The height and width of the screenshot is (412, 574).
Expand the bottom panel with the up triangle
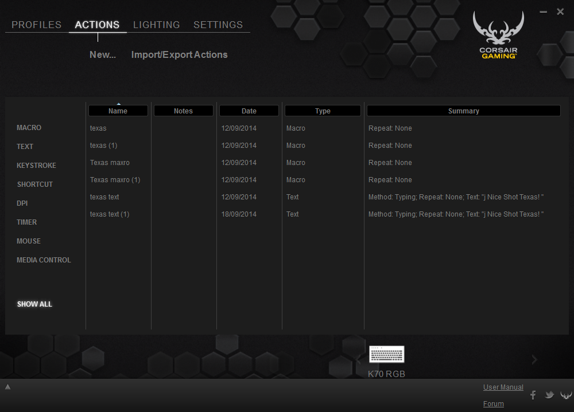coord(7,387)
